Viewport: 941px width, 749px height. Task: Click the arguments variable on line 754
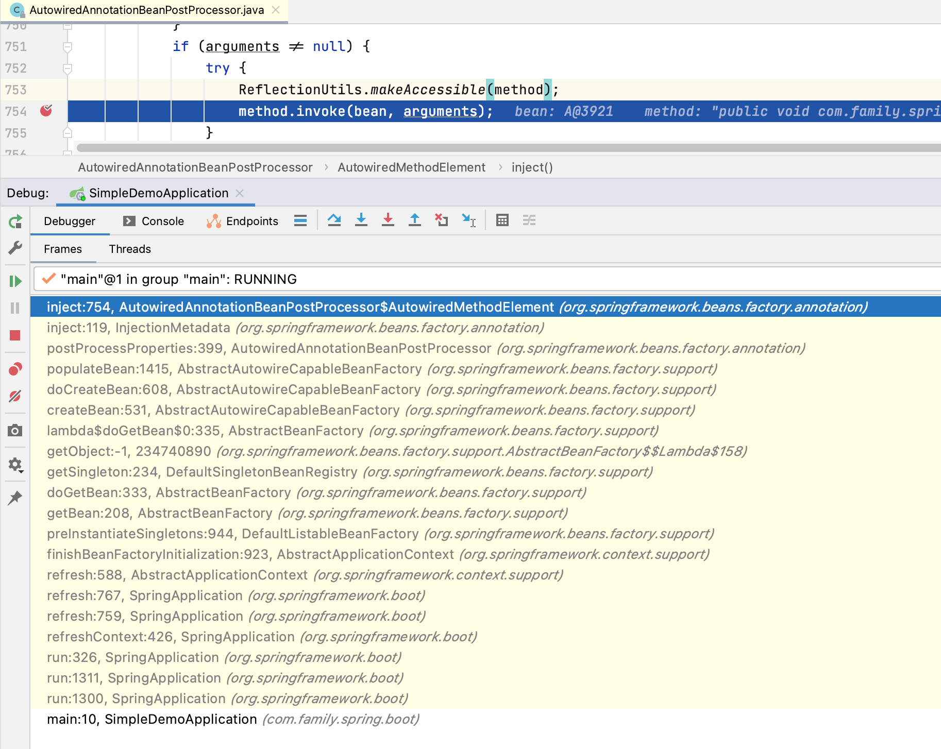coord(440,111)
